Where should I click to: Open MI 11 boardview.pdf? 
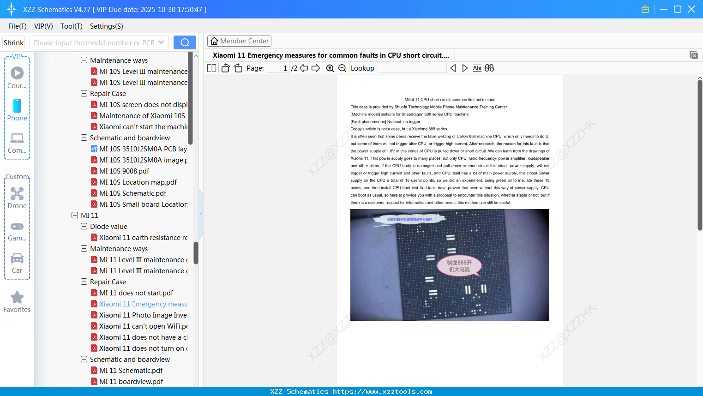click(127, 382)
